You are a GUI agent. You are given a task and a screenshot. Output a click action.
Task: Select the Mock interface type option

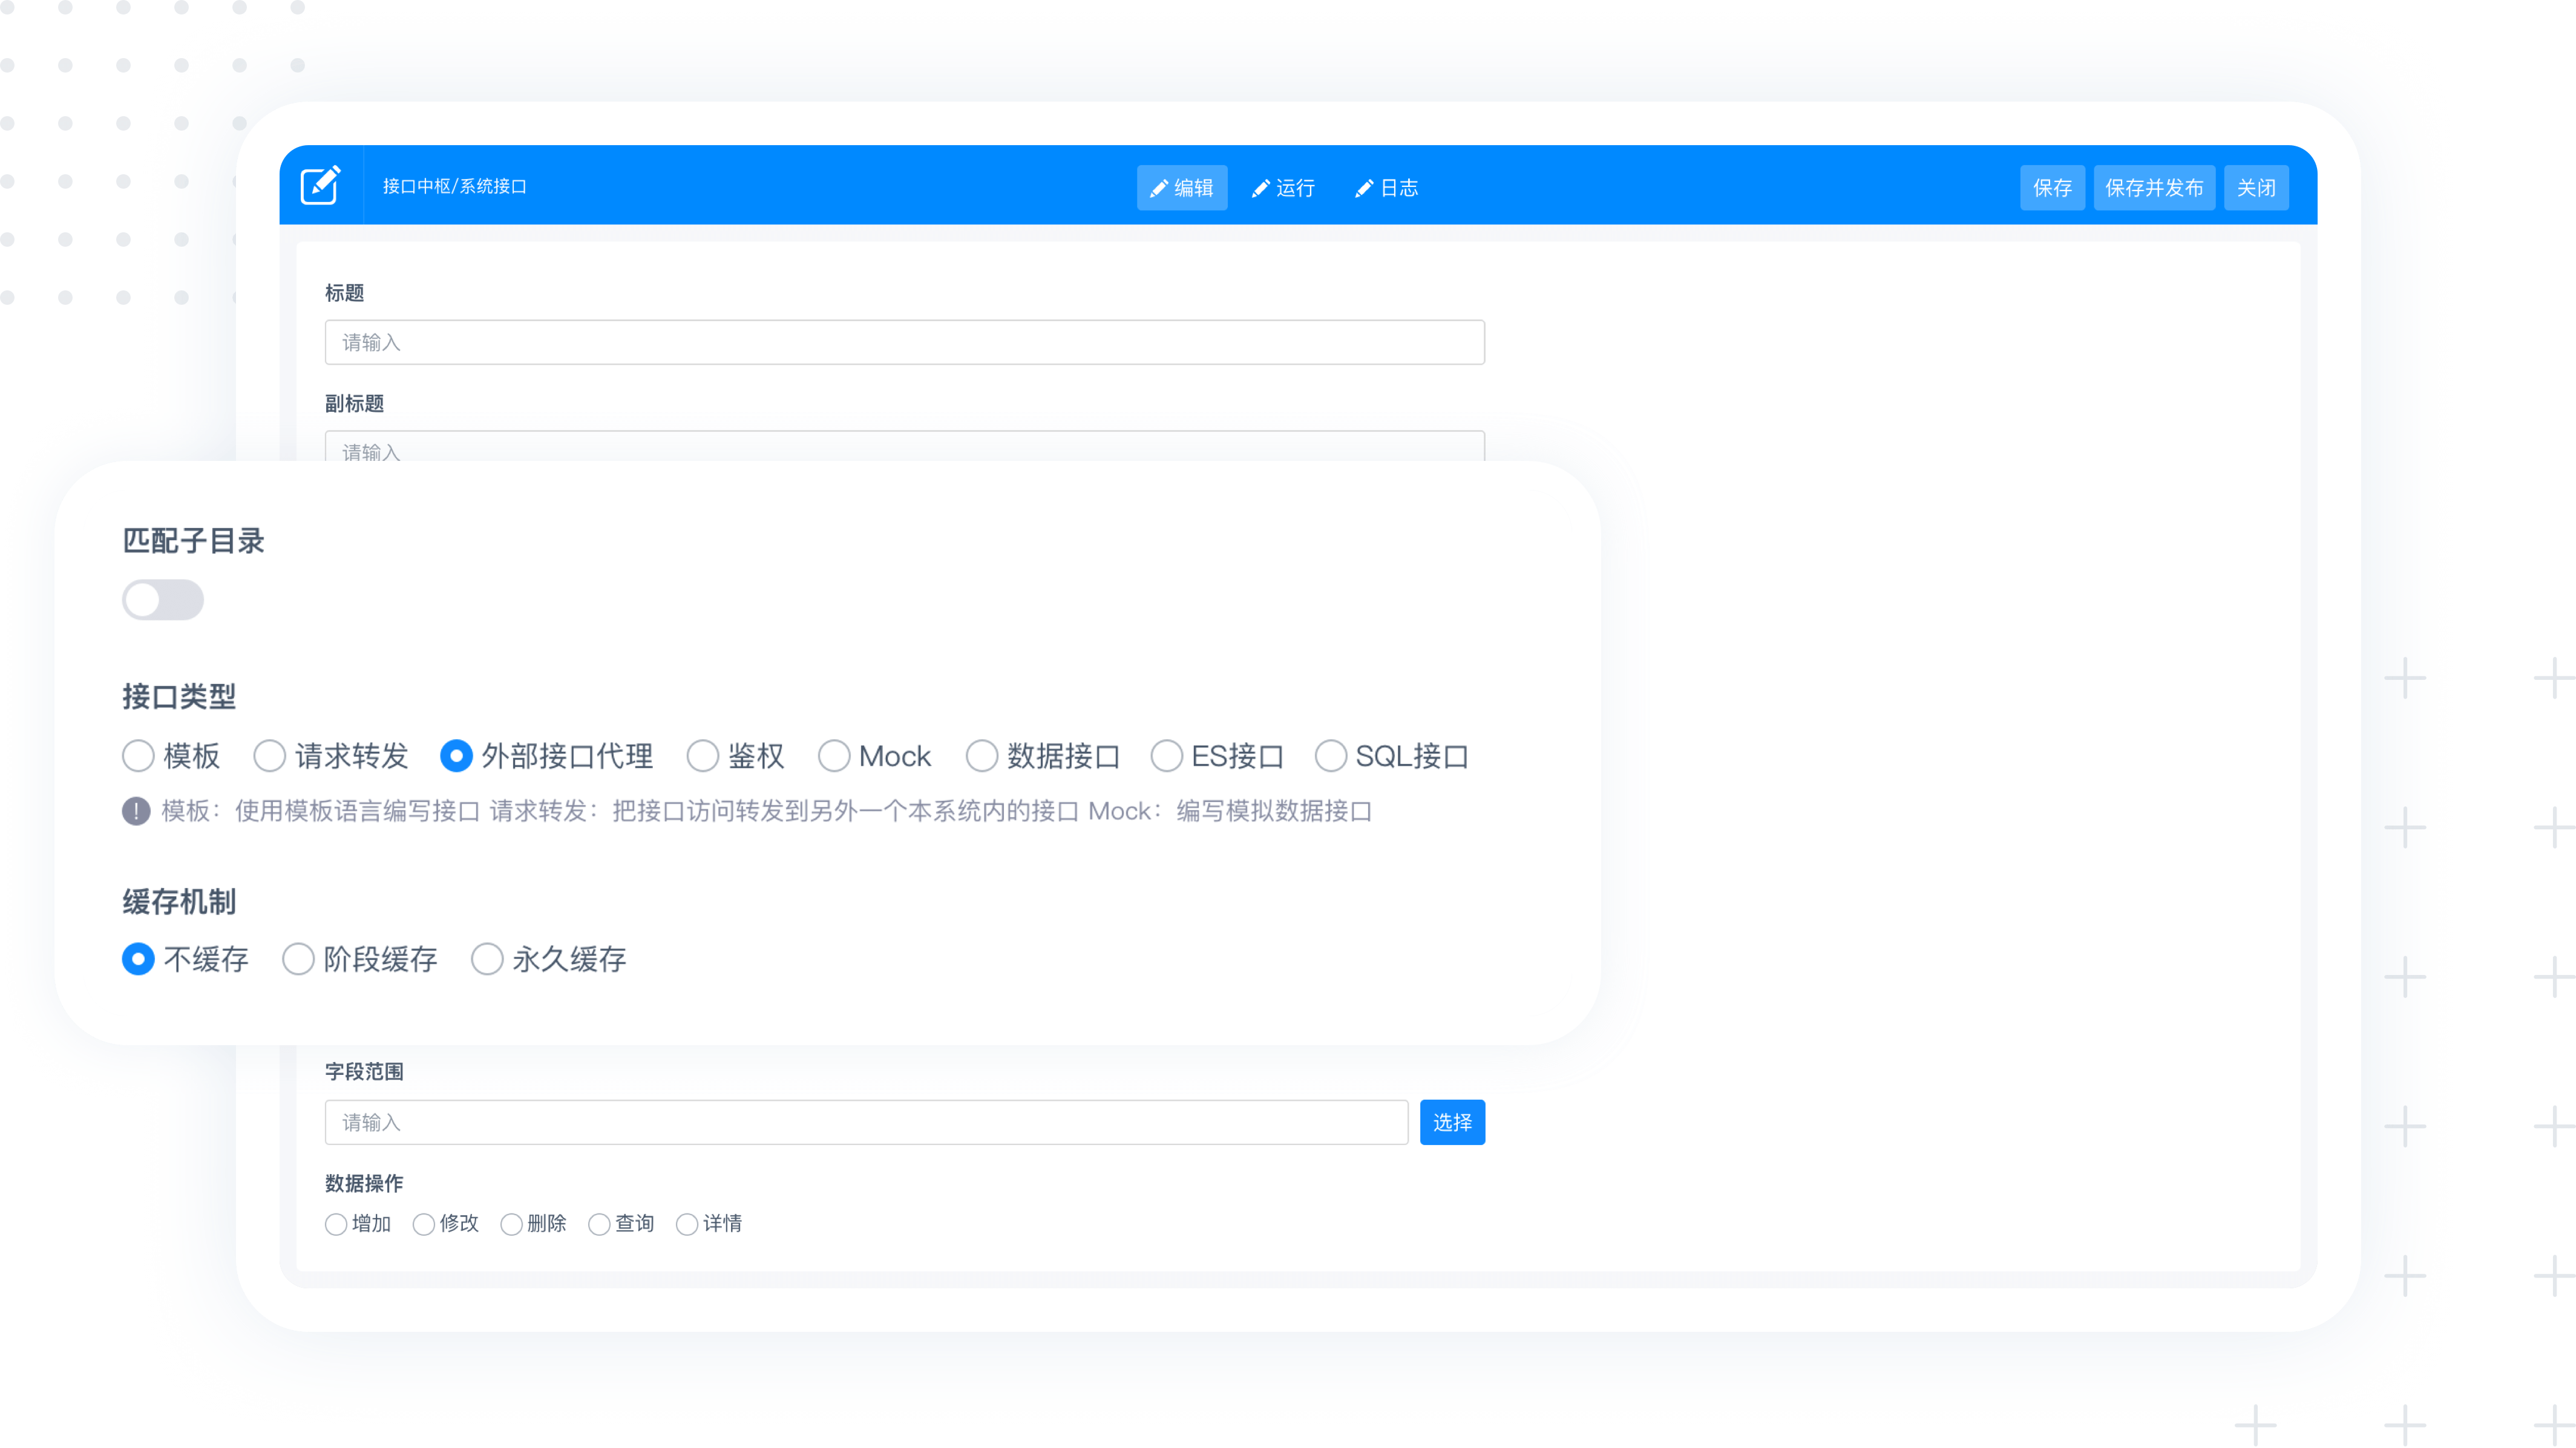pos(834,755)
